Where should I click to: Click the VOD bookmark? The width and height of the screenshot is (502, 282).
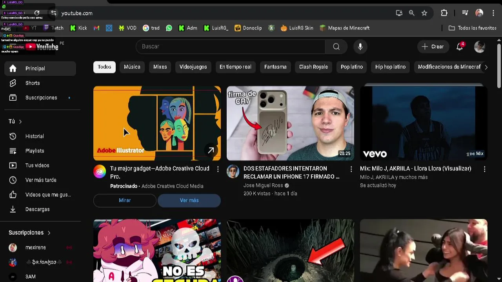[x=127, y=28]
